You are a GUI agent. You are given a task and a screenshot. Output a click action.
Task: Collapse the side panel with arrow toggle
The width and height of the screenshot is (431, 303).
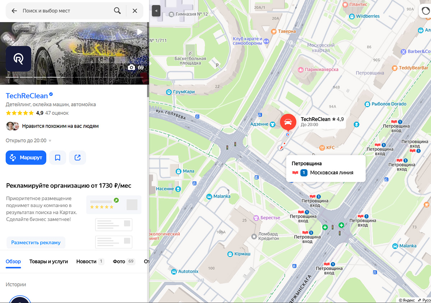tap(156, 11)
